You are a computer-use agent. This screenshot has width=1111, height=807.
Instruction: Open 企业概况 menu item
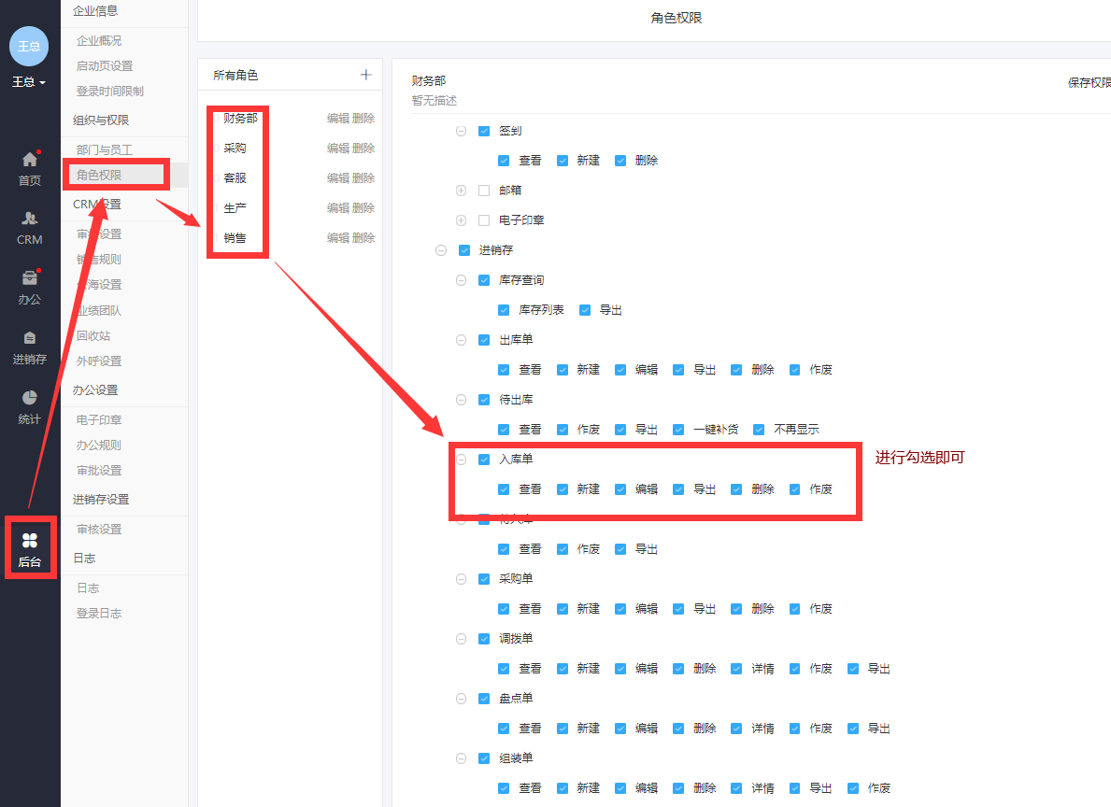pos(98,40)
